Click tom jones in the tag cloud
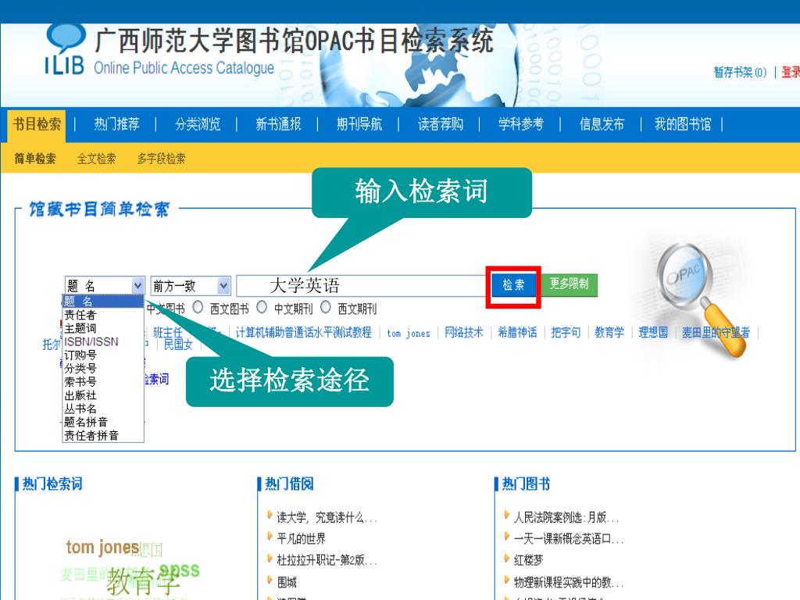The width and height of the screenshot is (800, 600). click(102, 548)
